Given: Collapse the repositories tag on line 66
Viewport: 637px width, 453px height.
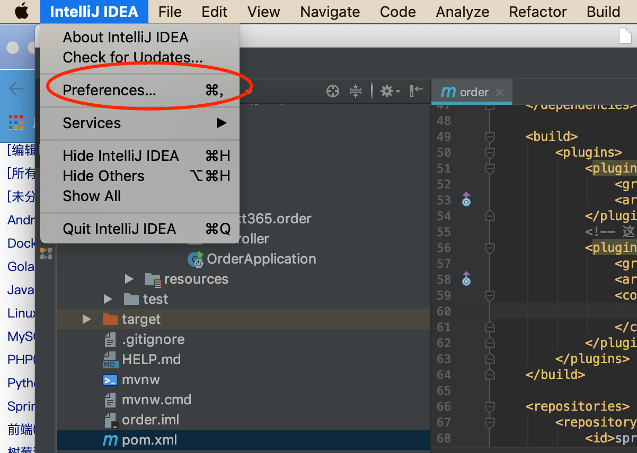Looking at the screenshot, I should (x=490, y=407).
